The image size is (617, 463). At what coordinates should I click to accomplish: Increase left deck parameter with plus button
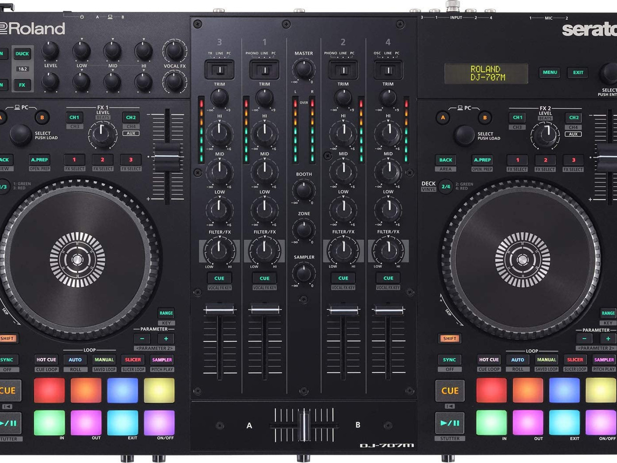coord(166,339)
